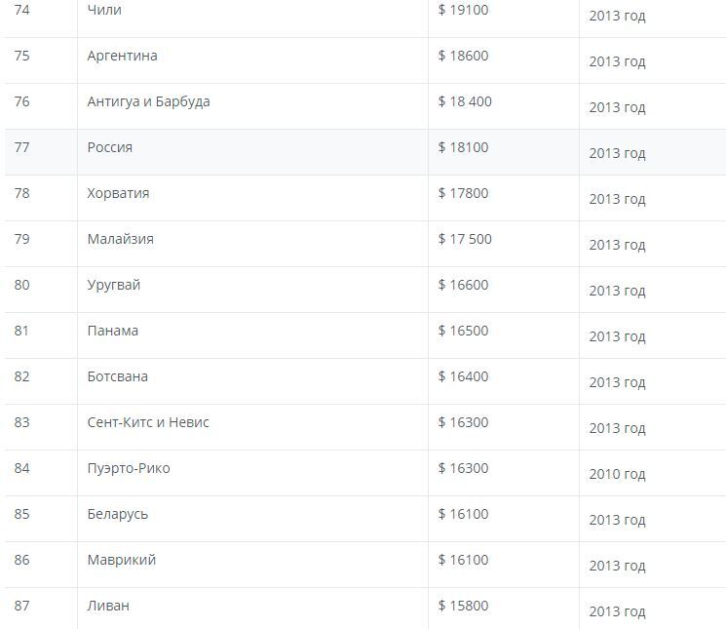The image size is (726, 629).
Task: Click the Ботсвана entry
Action: pyautogui.click(x=117, y=376)
